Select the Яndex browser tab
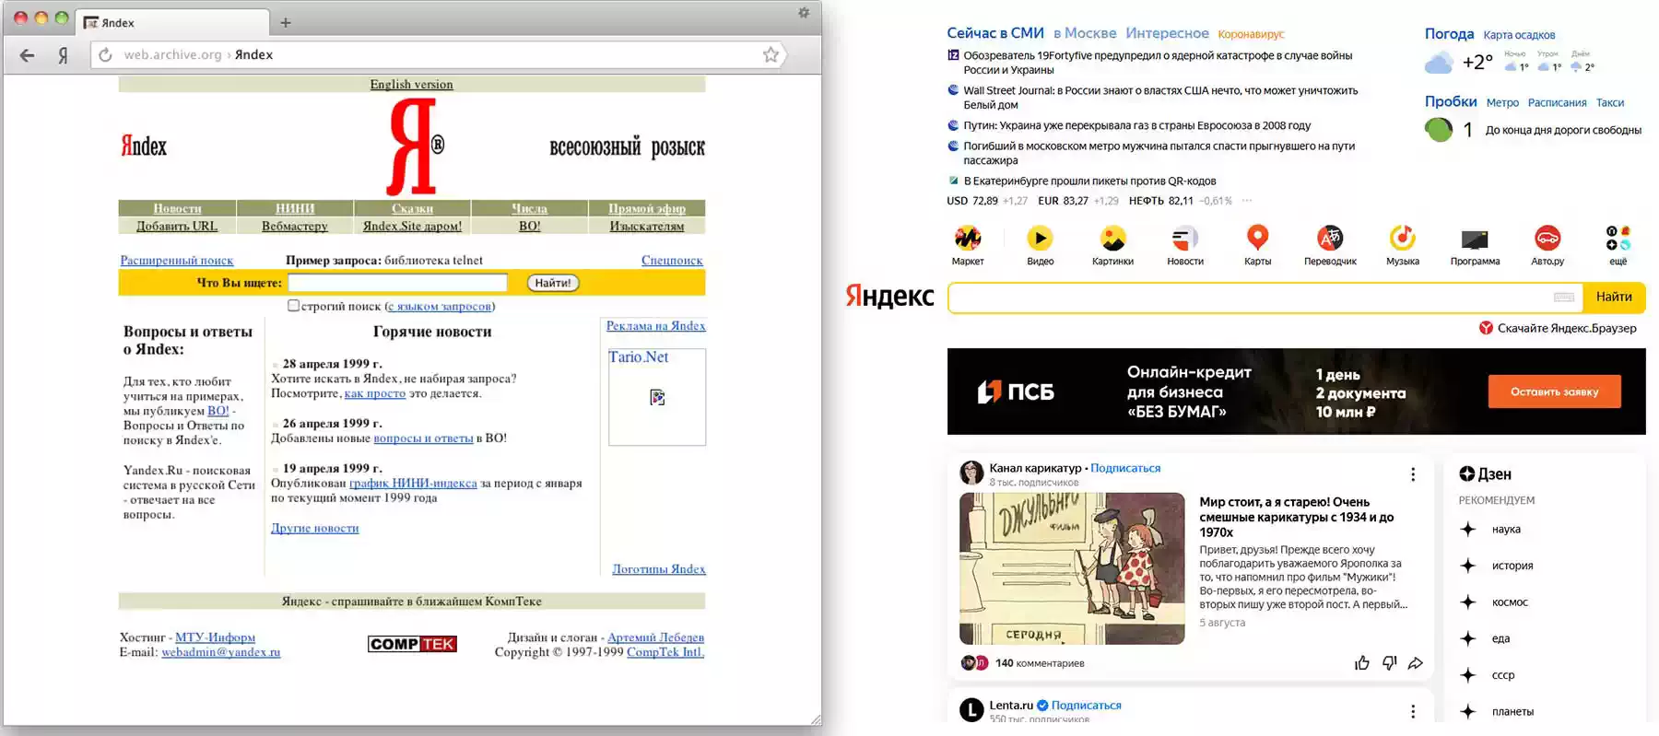The image size is (1659, 736). pos(172,23)
